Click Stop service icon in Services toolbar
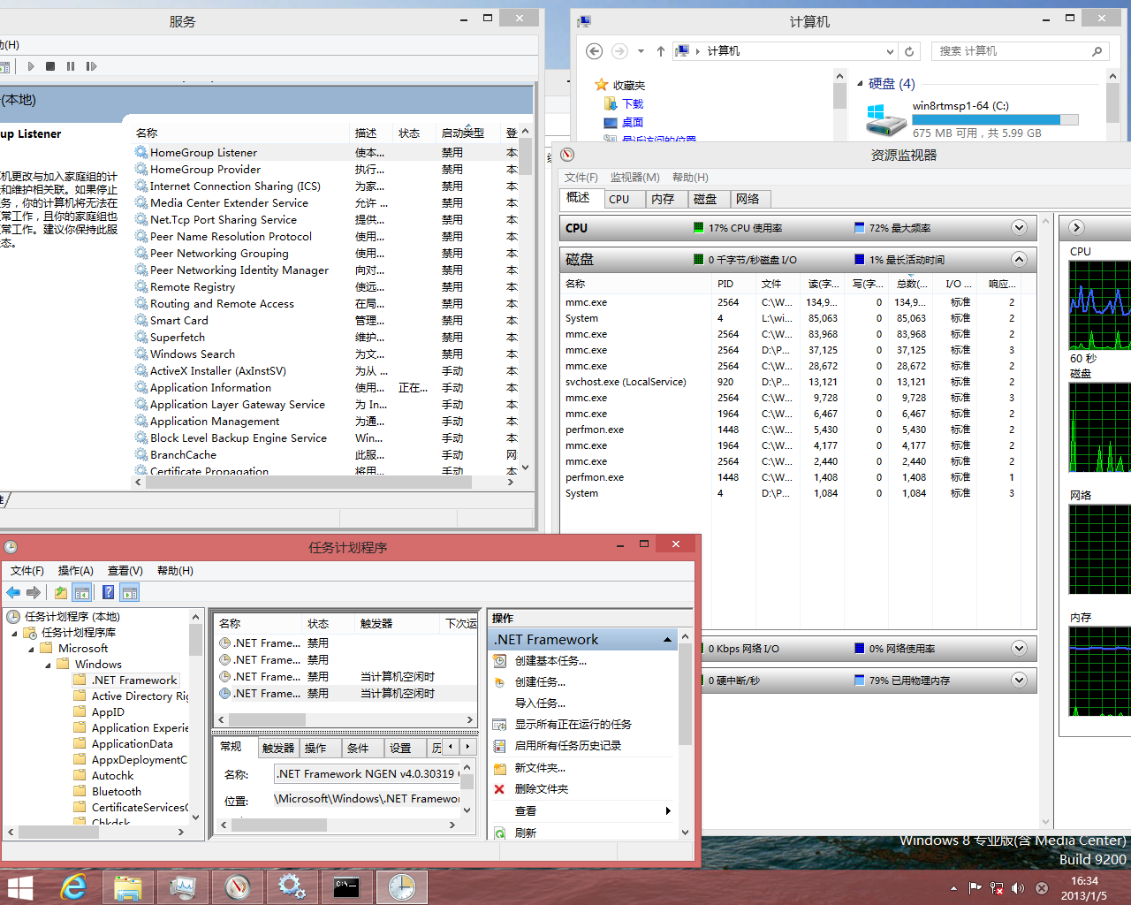The height and width of the screenshot is (905, 1131). coord(50,66)
